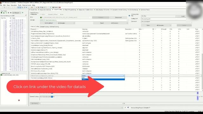Click the Disconnect button
The width and height of the screenshot is (203, 114).
pyautogui.click(x=118, y=17)
